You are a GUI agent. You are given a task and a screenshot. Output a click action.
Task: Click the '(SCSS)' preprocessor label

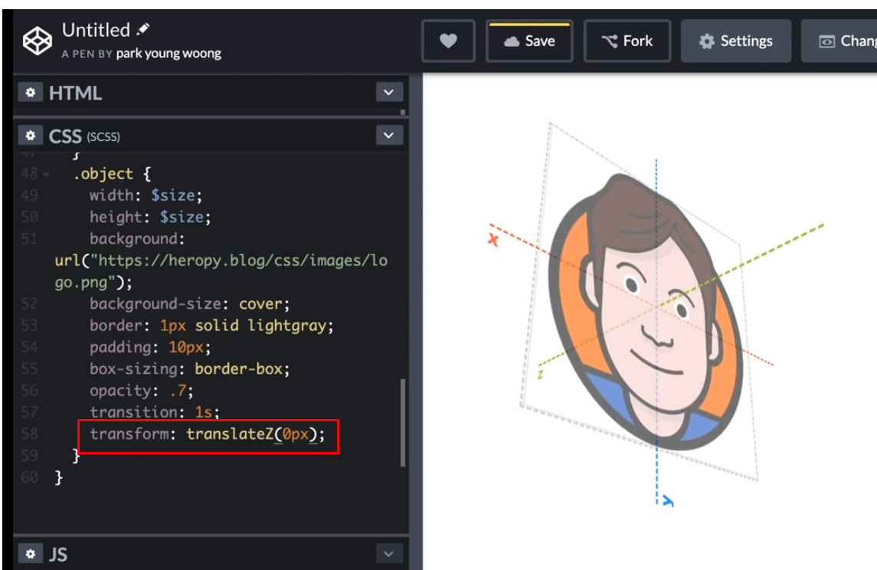click(x=103, y=137)
